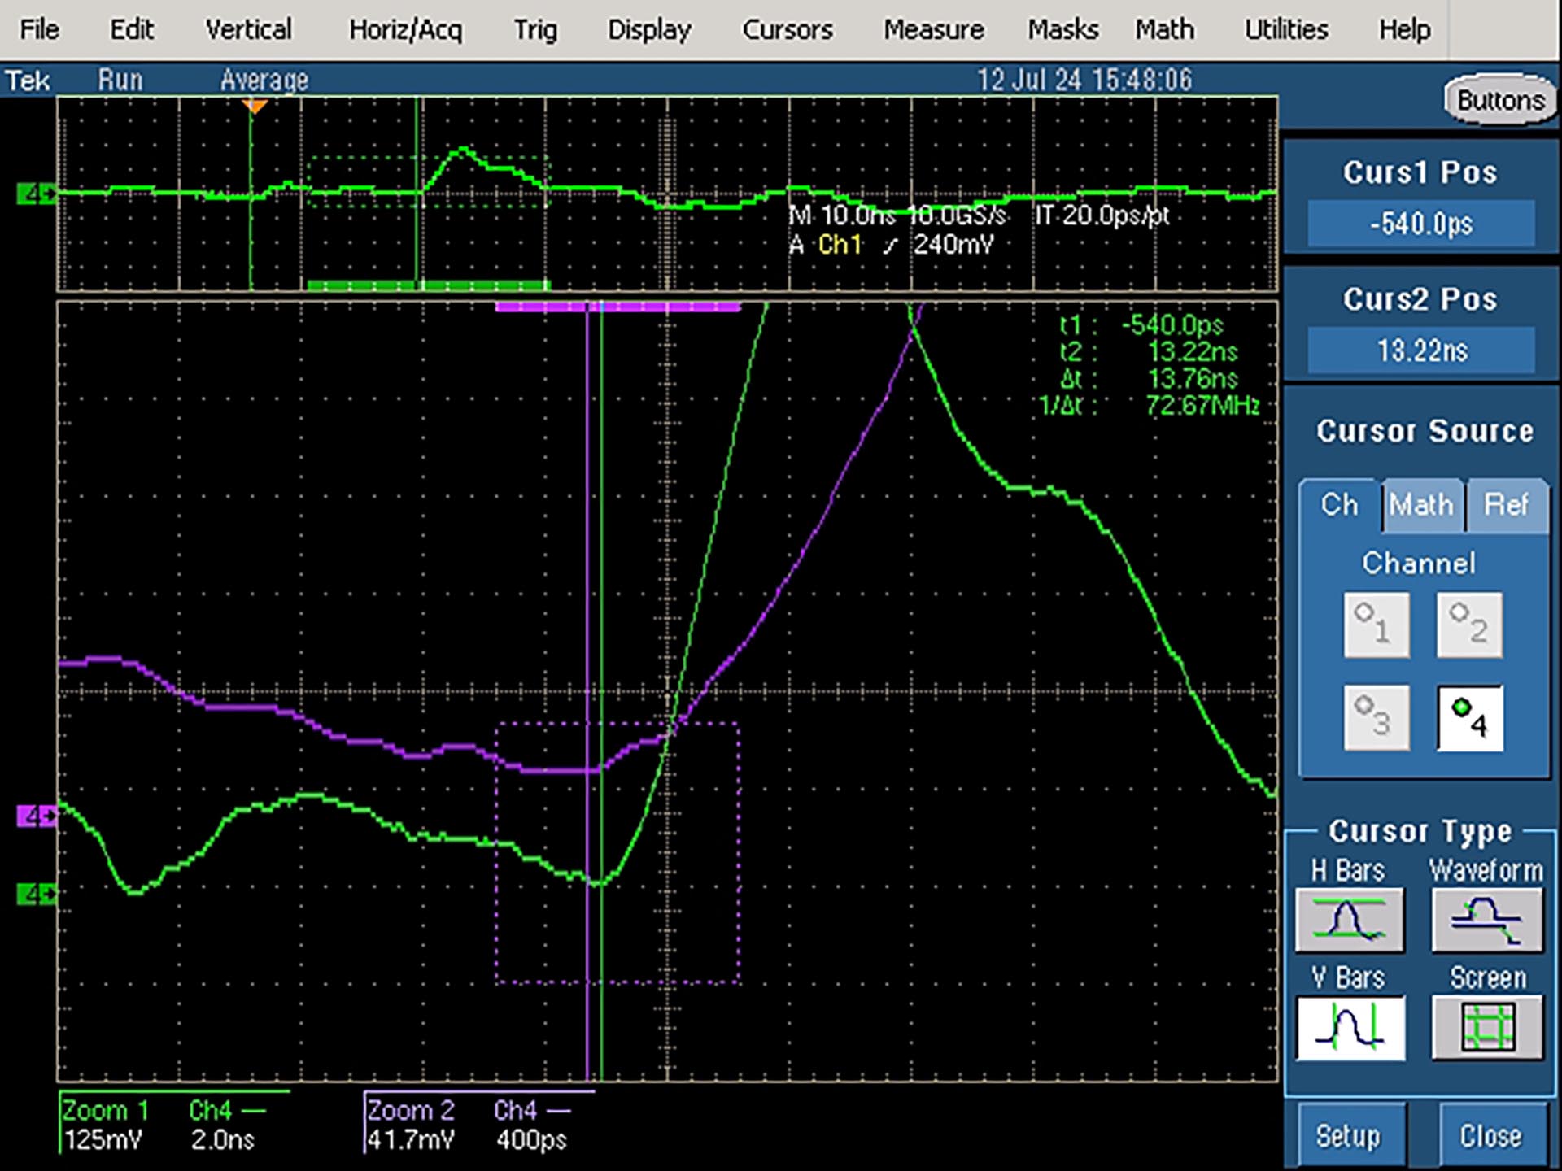Open the Cursors menu
This screenshot has width=1562, height=1171.
click(788, 30)
